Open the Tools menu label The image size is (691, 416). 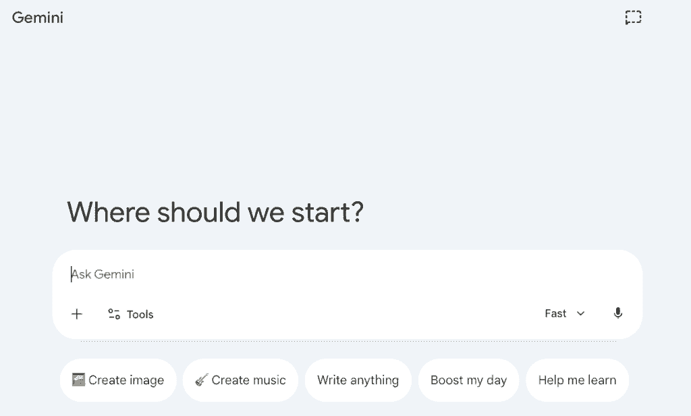(x=140, y=314)
